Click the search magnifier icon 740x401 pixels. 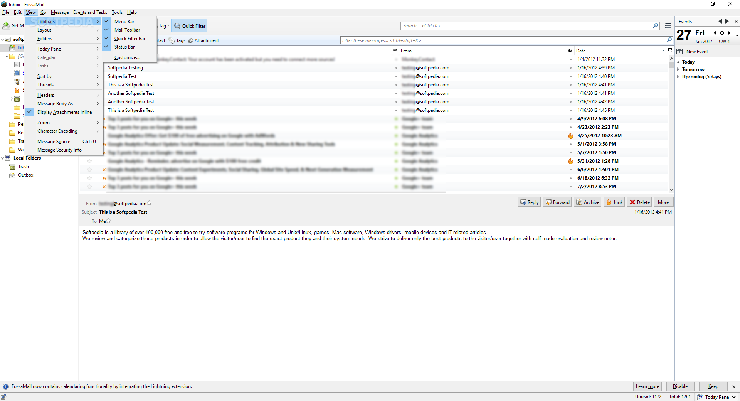click(x=656, y=26)
